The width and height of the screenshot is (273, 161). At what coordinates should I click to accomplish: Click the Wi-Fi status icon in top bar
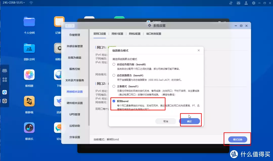click(31, 3)
